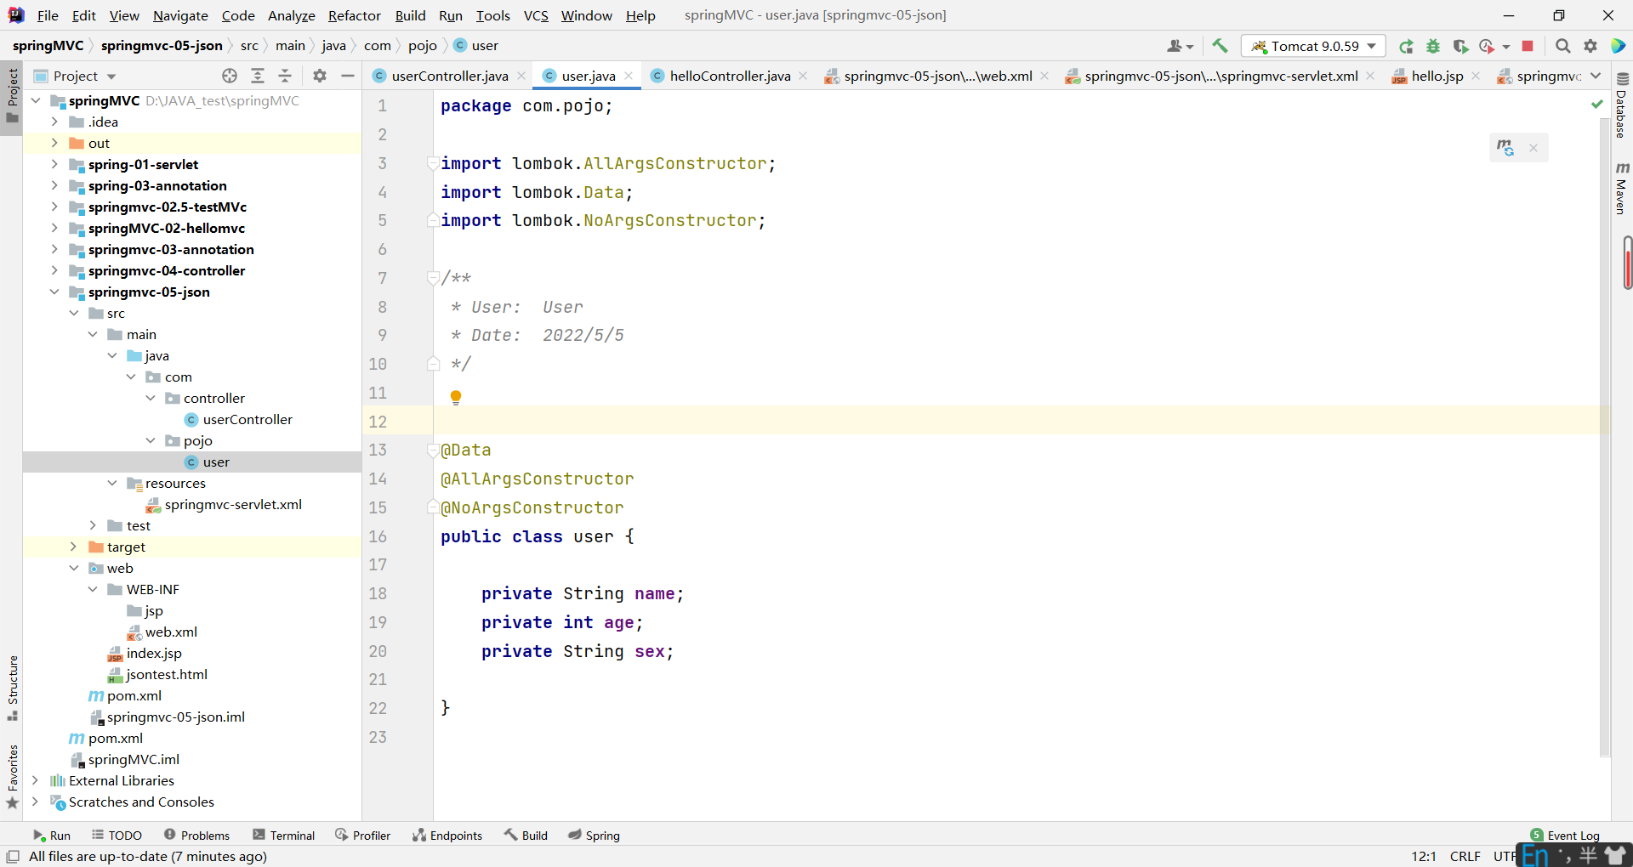Open the Endpoints tool window
This screenshot has height=867, width=1633.
point(447,836)
